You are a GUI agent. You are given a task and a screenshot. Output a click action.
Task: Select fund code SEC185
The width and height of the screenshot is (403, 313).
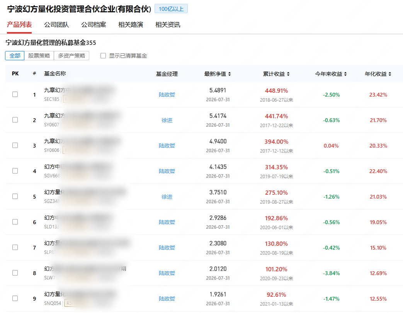(x=52, y=99)
